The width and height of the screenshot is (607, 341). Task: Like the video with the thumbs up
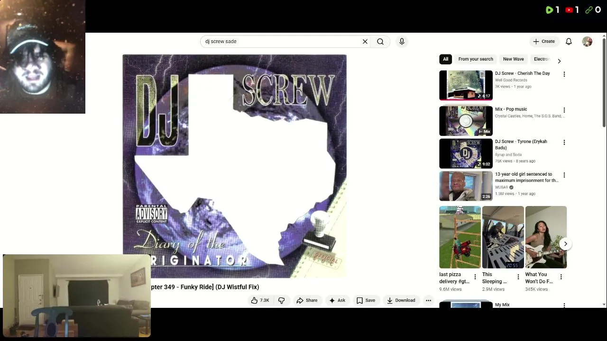(x=260, y=300)
